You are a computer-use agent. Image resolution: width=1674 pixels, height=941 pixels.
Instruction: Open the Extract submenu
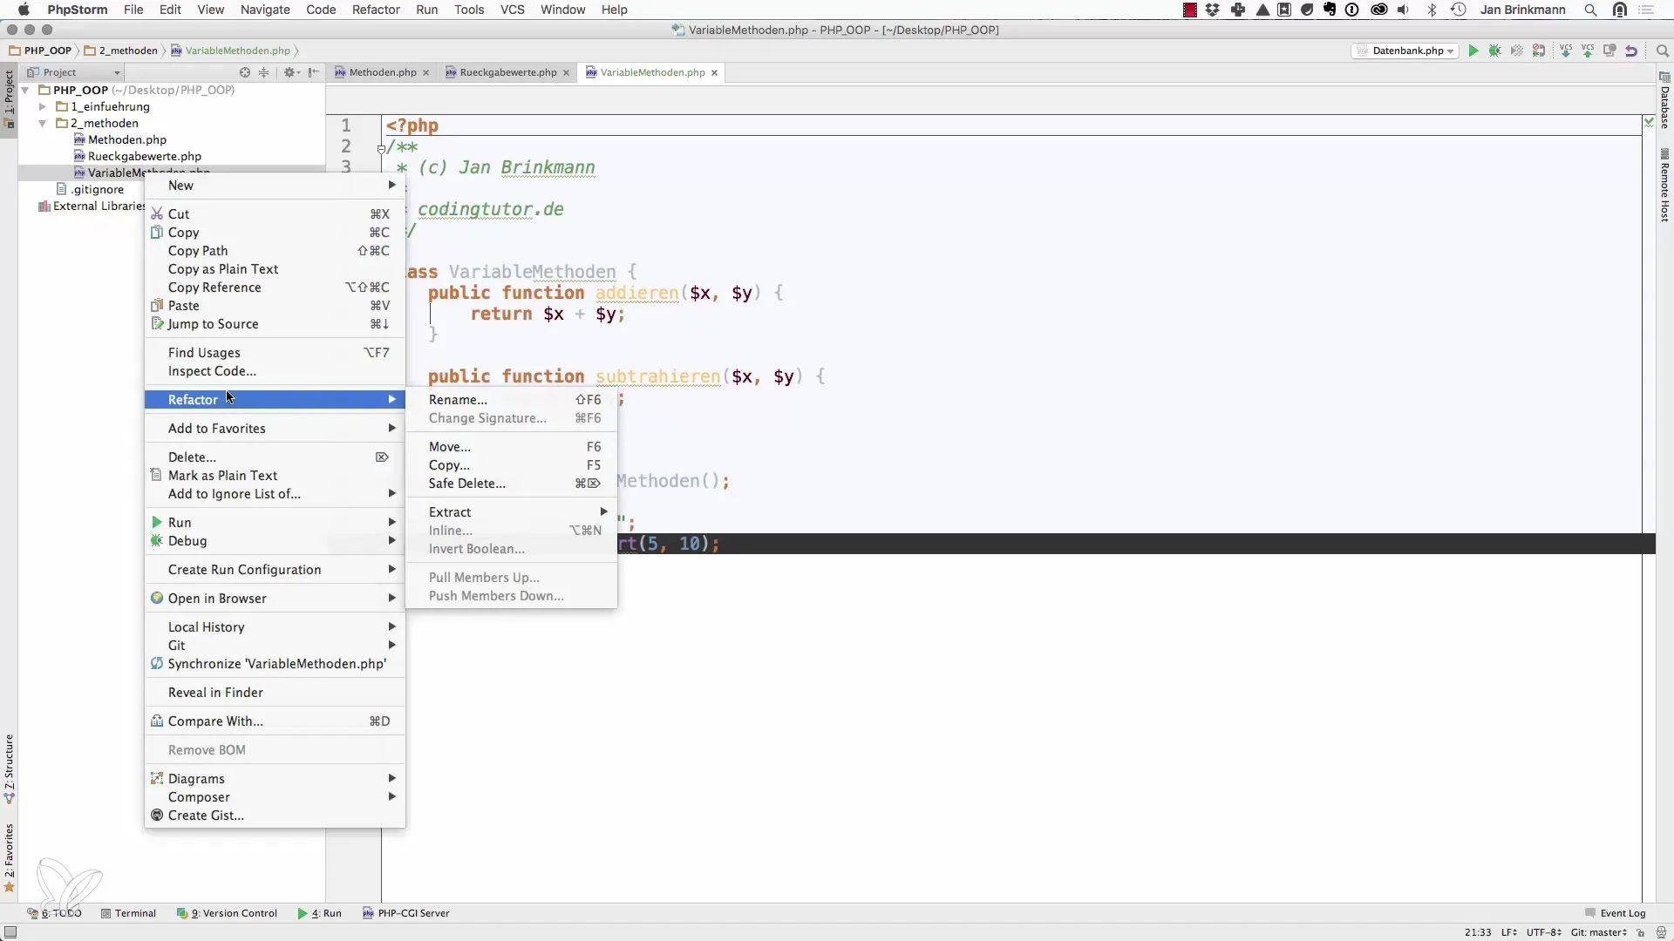point(512,511)
